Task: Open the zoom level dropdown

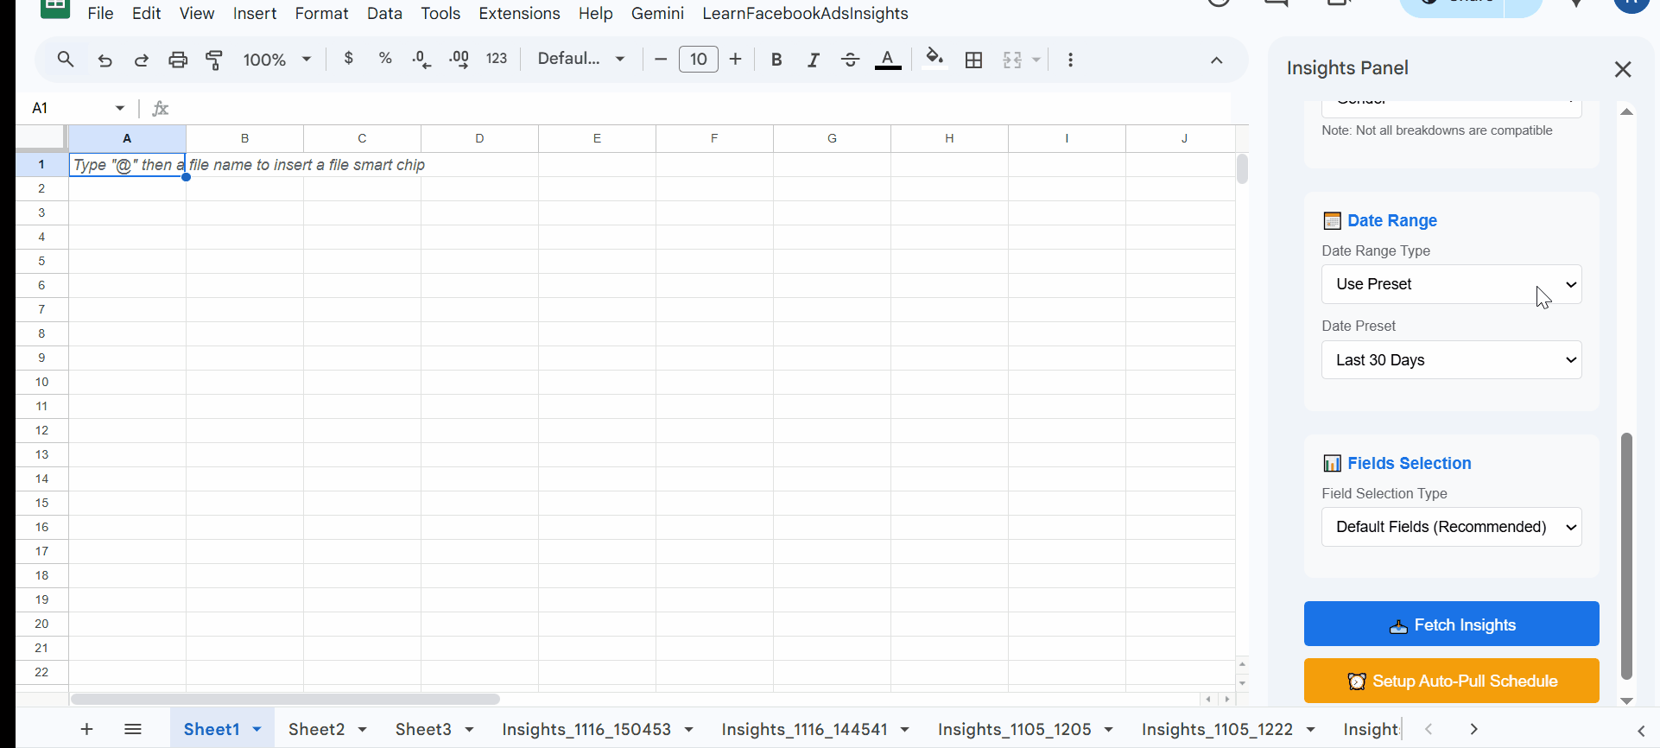Action: point(276,60)
